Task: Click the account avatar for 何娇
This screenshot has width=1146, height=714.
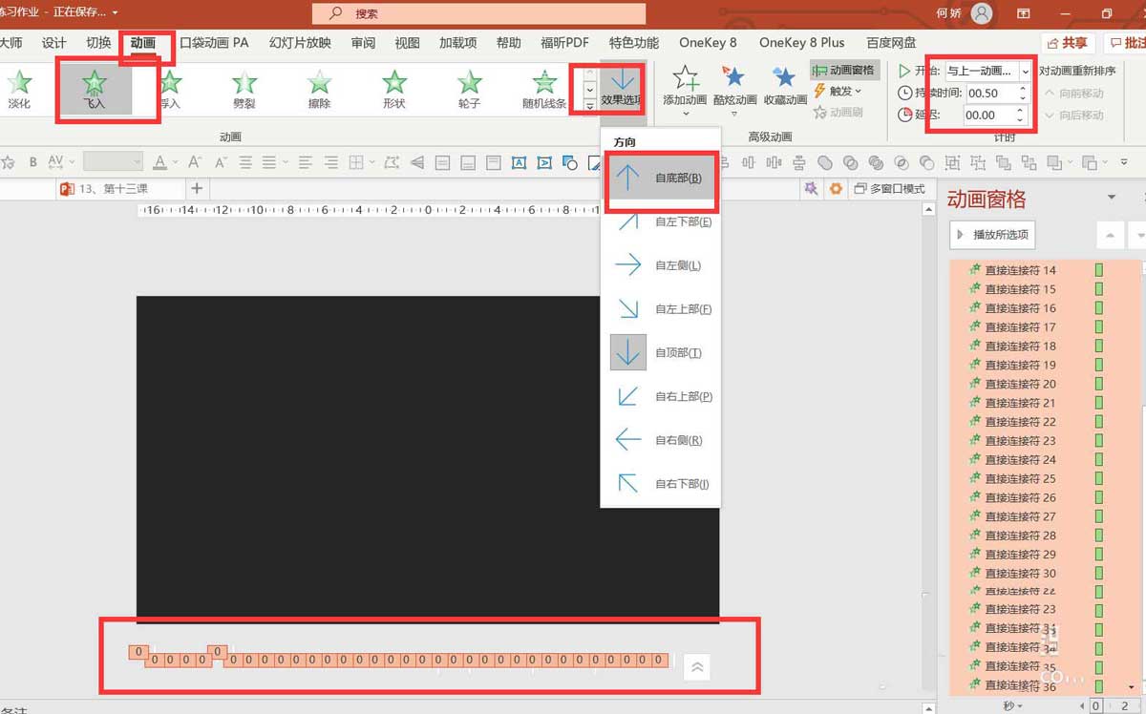Action: 982,13
